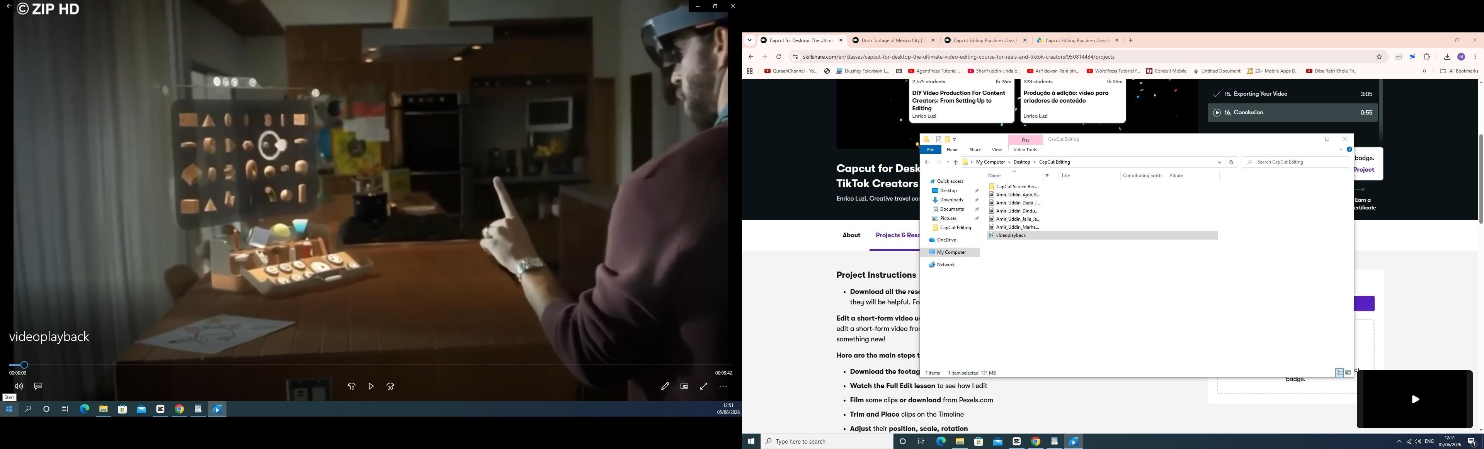This screenshot has height=449, width=1484.
Task: Open Explorer 'Video Tools' ribbon tab
Action: click(1025, 150)
